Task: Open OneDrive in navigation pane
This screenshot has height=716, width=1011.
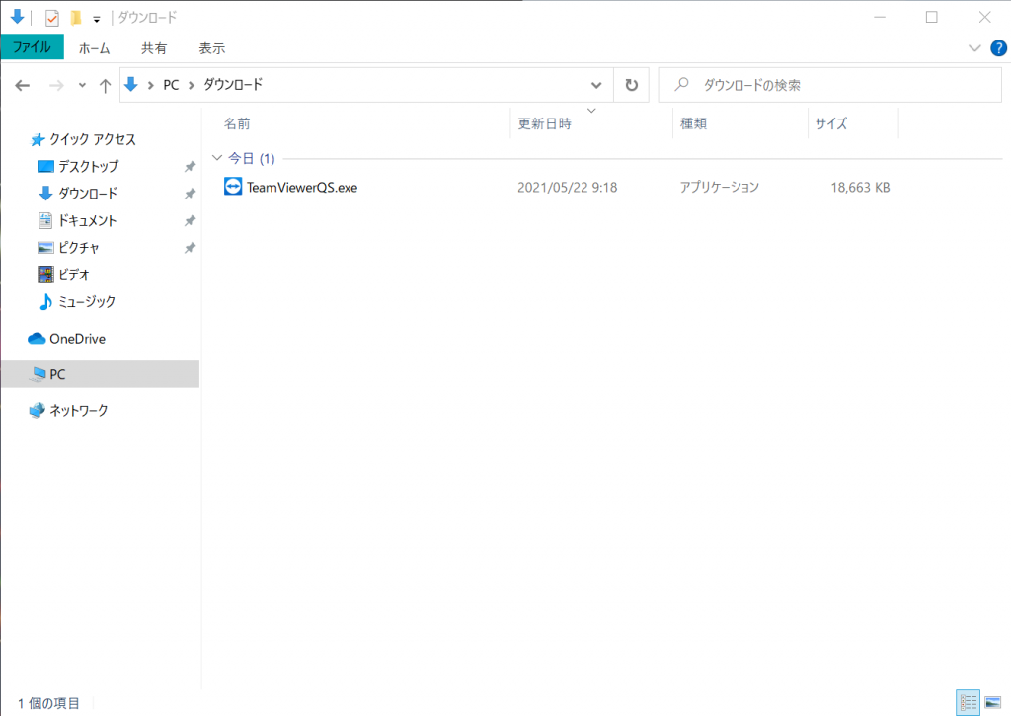Action: [x=77, y=339]
